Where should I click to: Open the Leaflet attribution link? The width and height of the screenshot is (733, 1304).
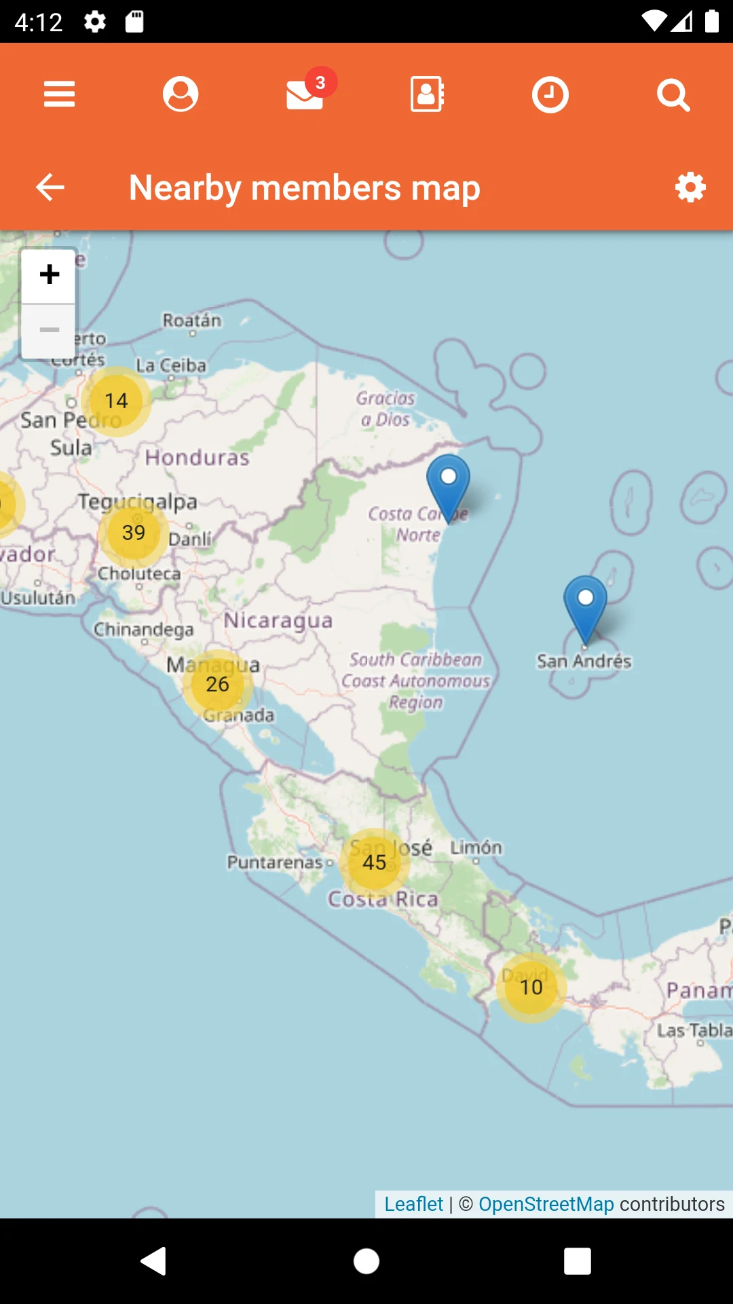click(413, 1204)
